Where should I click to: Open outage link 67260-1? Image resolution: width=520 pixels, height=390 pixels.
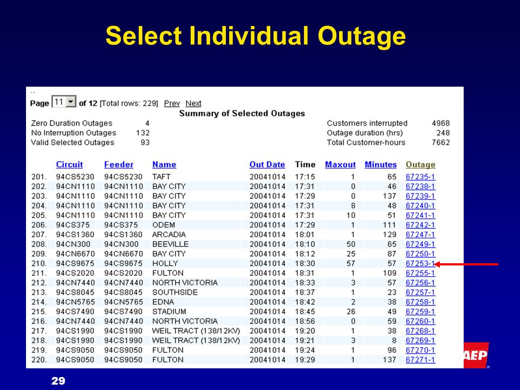[x=420, y=321]
